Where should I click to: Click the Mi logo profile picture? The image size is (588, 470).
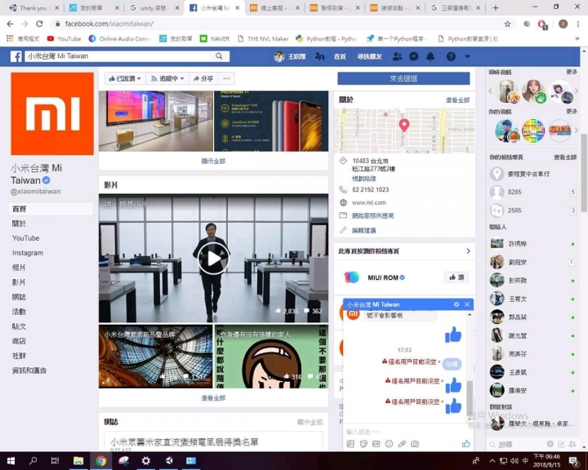52,113
